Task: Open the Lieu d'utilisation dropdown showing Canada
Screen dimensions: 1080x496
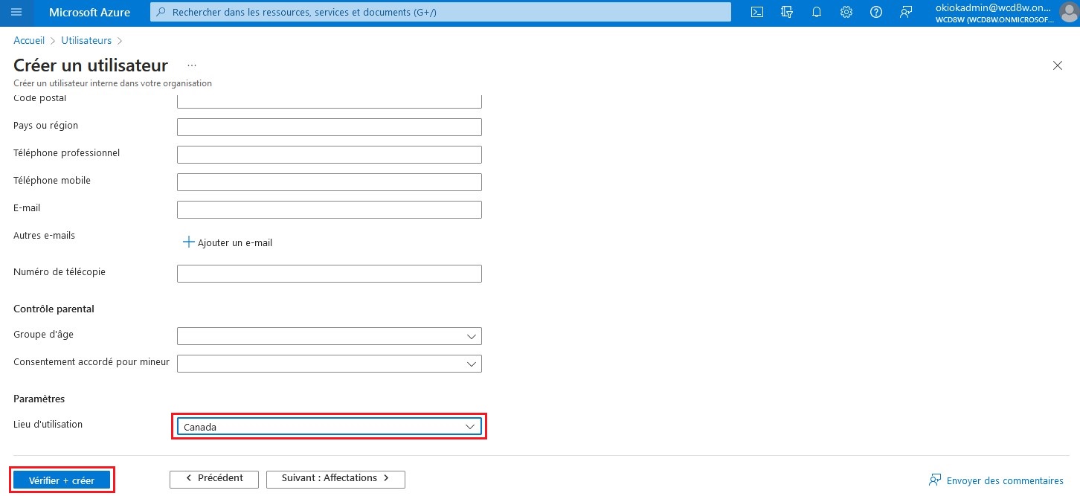Action: tap(330, 427)
